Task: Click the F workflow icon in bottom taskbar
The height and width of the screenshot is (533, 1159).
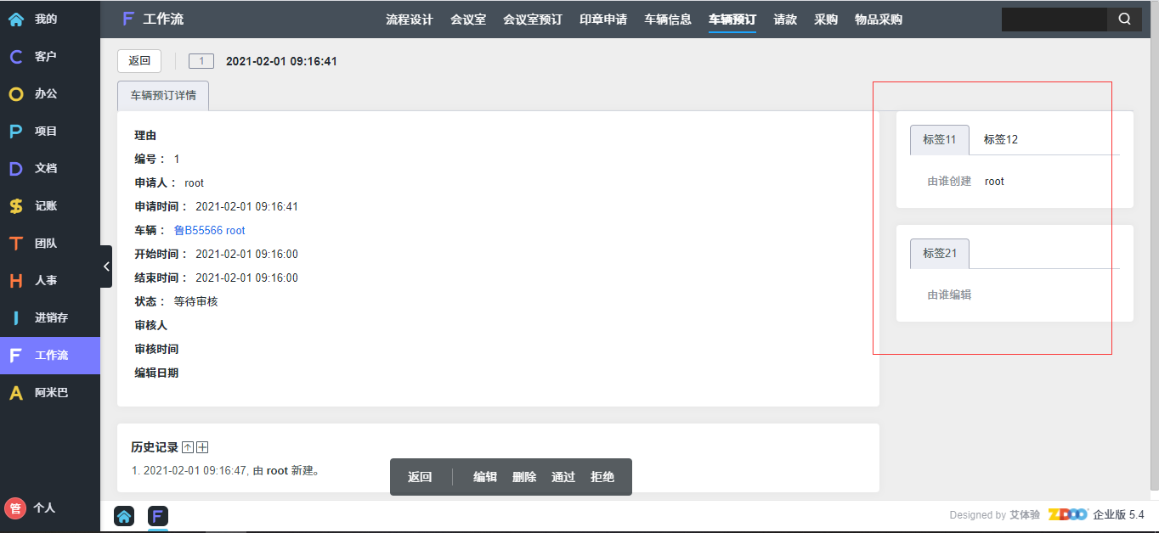Action: pyautogui.click(x=158, y=516)
